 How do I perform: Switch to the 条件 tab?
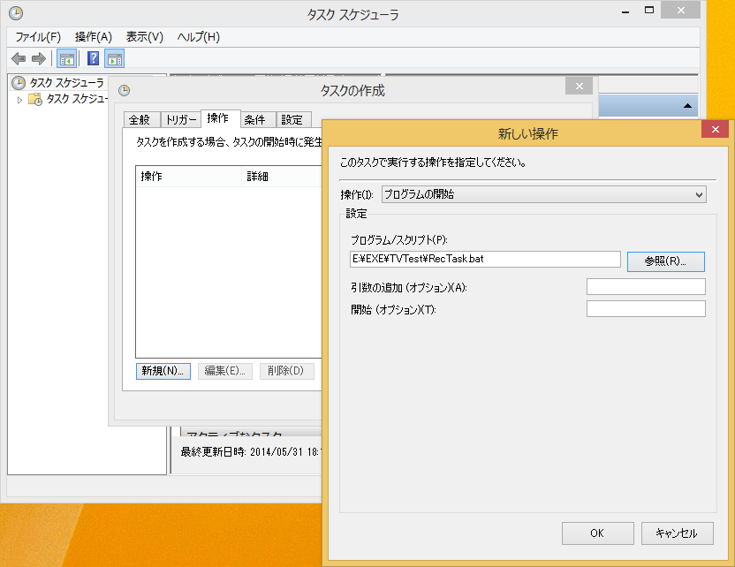point(258,120)
